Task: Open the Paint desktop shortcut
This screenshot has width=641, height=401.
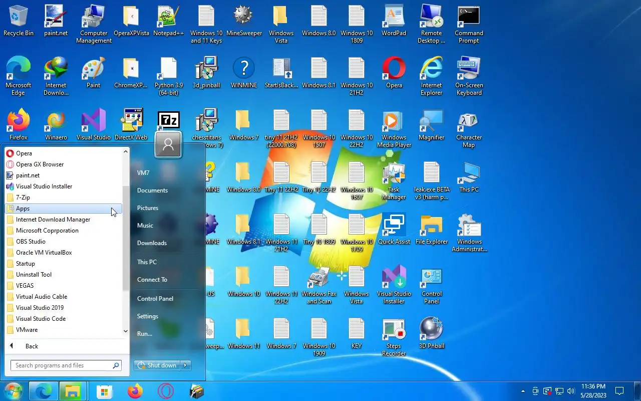Action: [x=94, y=73]
